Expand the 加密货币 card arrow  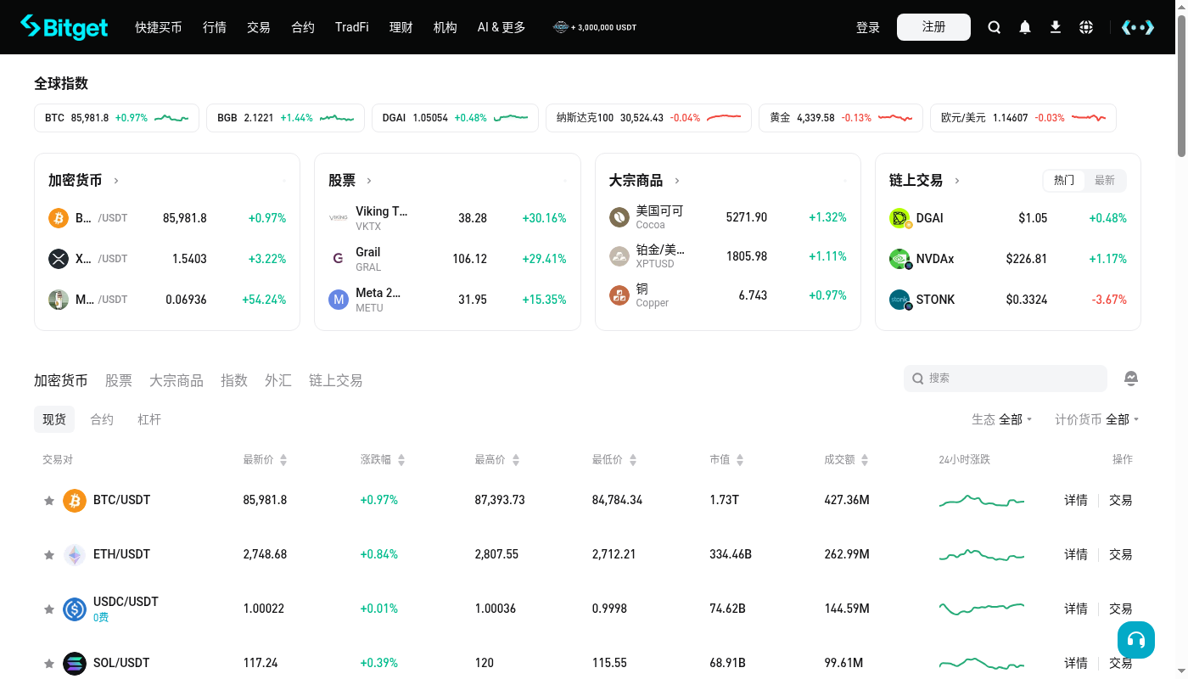tap(116, 181)
